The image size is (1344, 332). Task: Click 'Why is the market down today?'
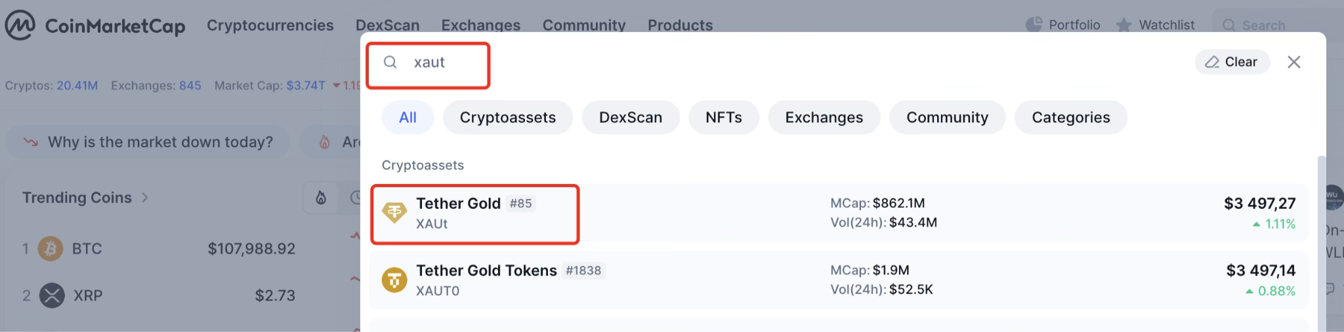(159, 142)
